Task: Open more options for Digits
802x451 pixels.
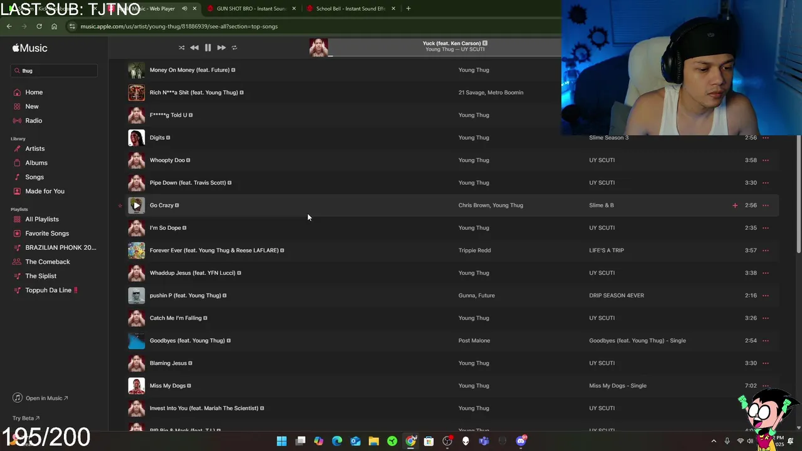Action: pos(766,138)
